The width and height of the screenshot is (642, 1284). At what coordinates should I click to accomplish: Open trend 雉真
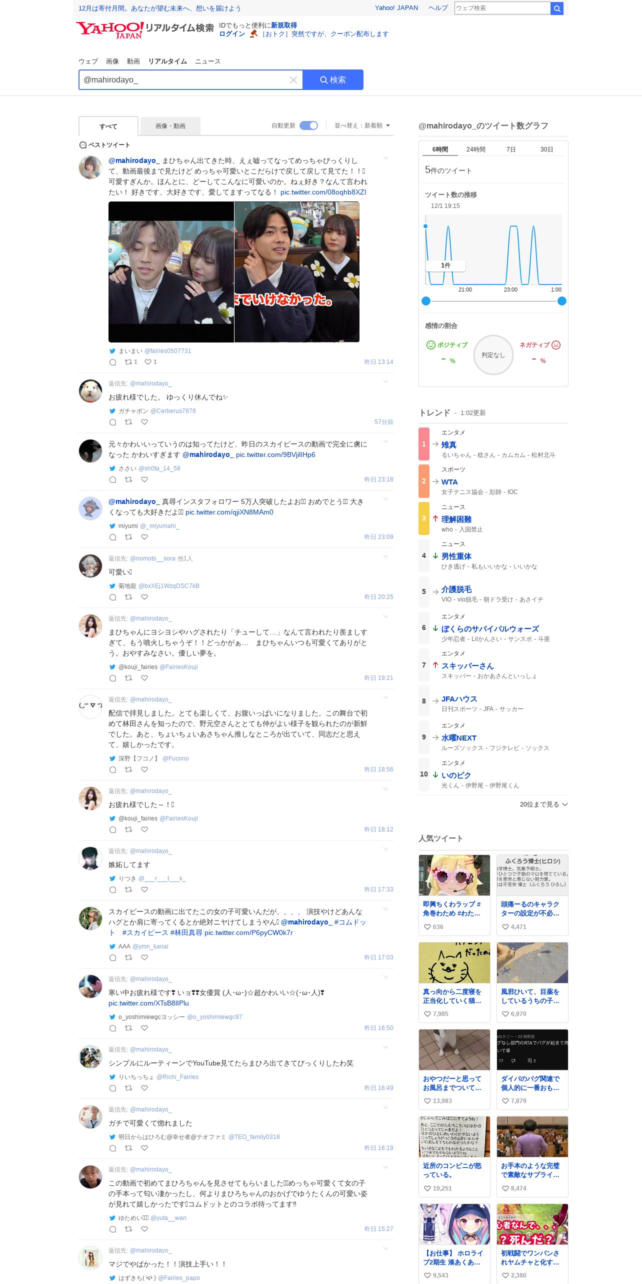449,444
